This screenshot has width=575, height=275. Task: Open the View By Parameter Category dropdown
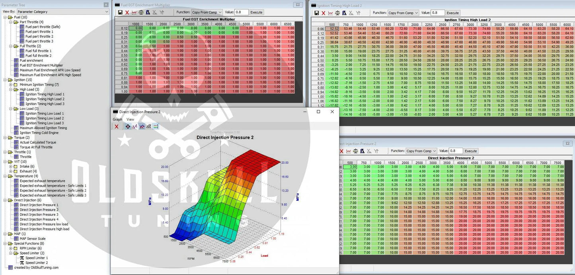tap(62, 12)
